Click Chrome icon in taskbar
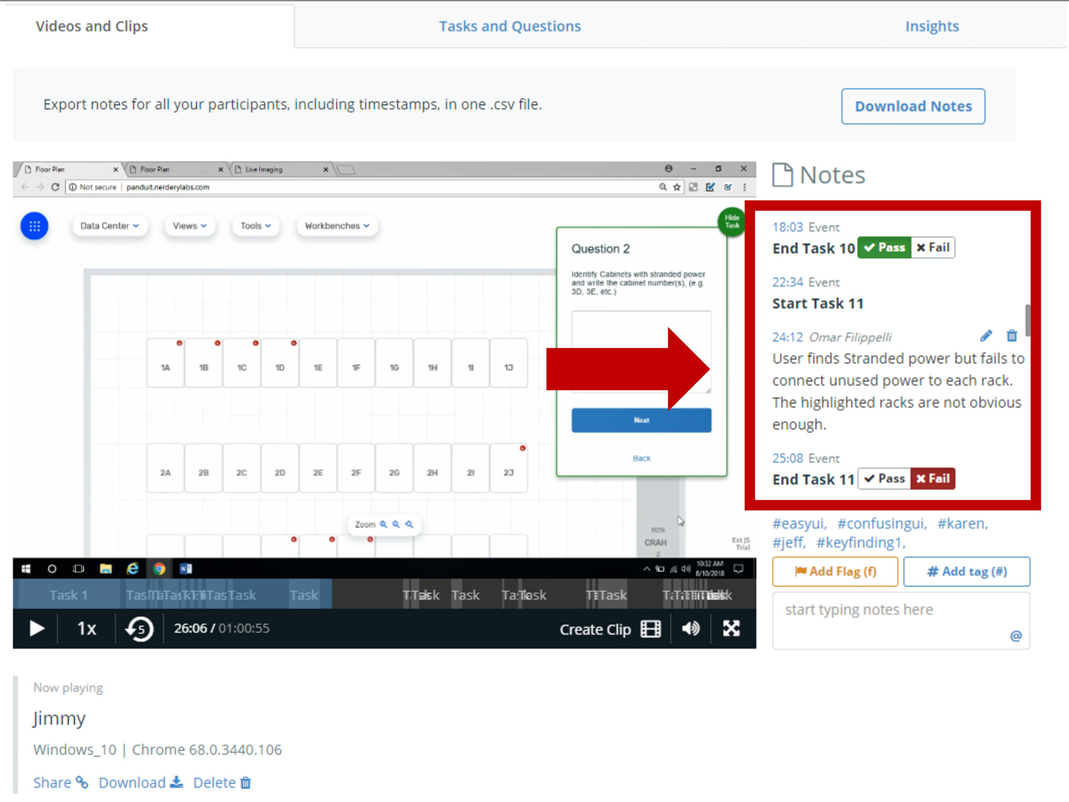Image resolution: width=1069 pixels, height=802 pixels. (159, 569)
